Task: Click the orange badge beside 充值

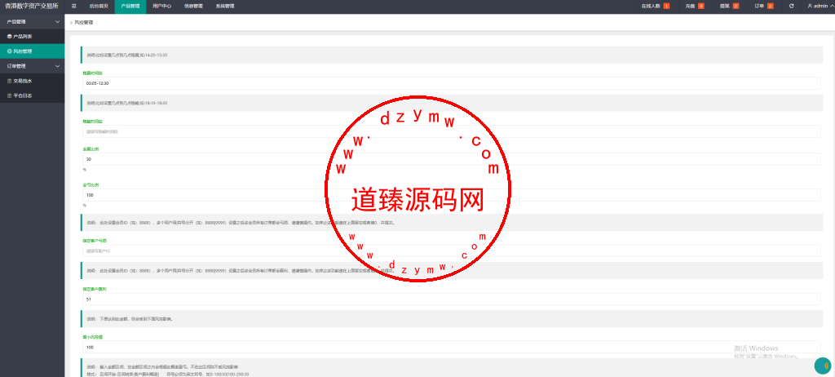Action: (x=700, y=7)
